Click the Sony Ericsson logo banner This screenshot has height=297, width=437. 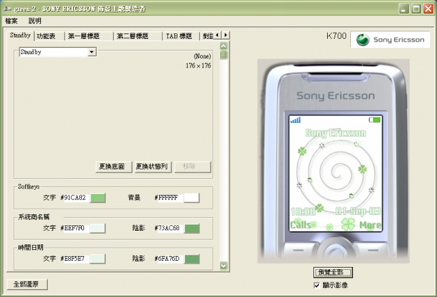pyautogui.click(x=390, y=40)
